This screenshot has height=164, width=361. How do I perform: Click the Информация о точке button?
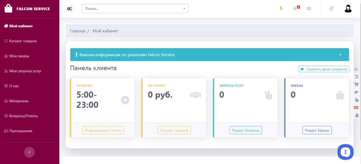(x=103, y=130)
